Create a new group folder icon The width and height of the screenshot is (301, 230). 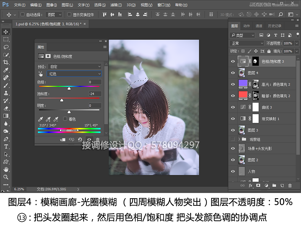(x=274, y=185)
